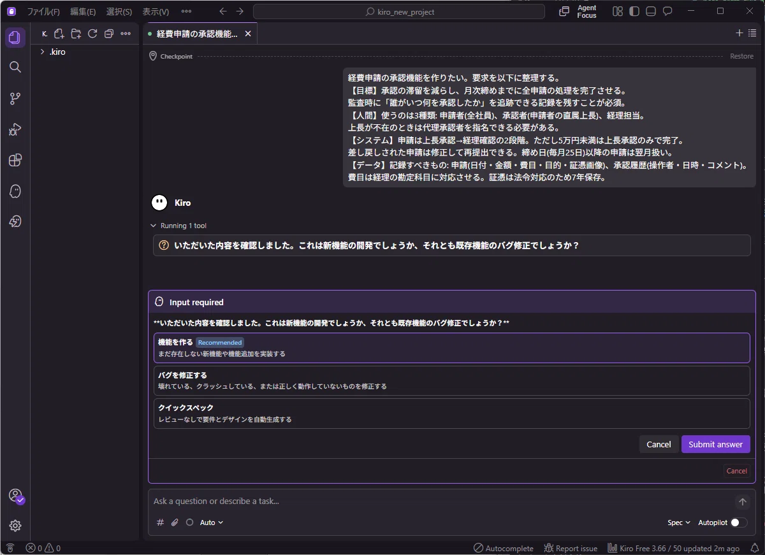Image resolution: width=765 pixels, height=555 pixels.
Task: Open the Explorer view in activity bar
Action: click(15, 38)
